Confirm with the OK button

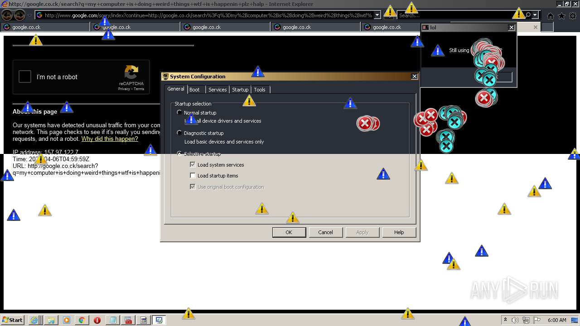289,232
